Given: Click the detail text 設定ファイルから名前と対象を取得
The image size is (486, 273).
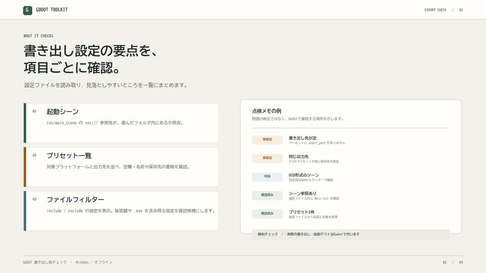Looking at the screenshot, I should 313,217.
